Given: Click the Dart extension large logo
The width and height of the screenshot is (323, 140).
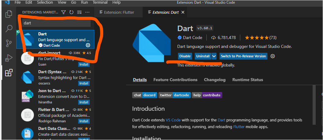Looking at the screenshot, I should [x=152, y=43].
